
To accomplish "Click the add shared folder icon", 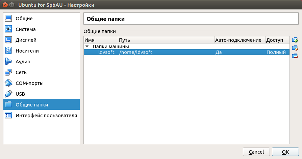I will (x=295, y=40).
